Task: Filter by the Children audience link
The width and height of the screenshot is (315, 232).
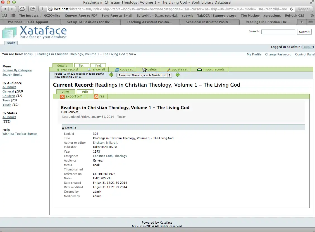Action: [9, 96]
